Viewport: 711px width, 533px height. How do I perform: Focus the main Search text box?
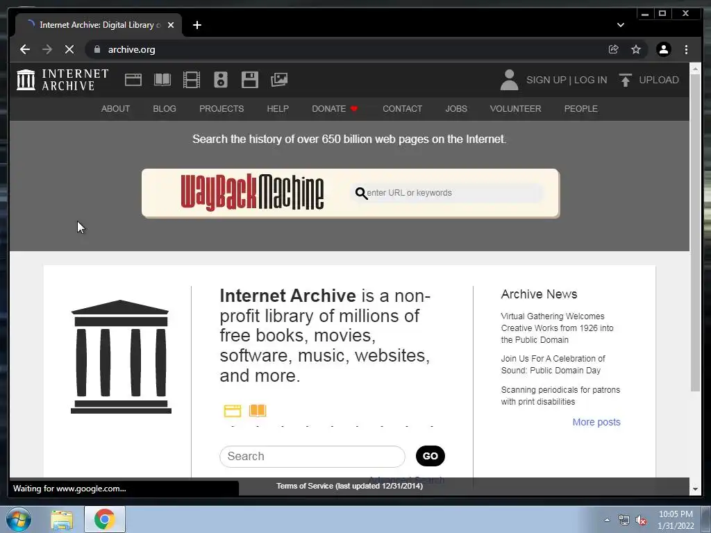pos(312,457)
